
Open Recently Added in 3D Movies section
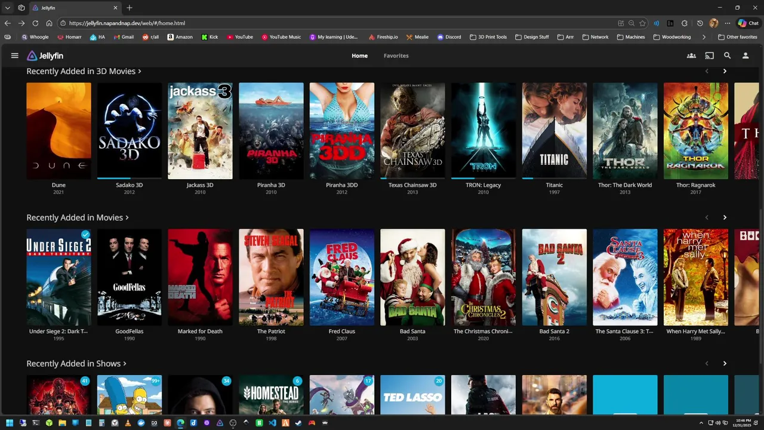84,71
